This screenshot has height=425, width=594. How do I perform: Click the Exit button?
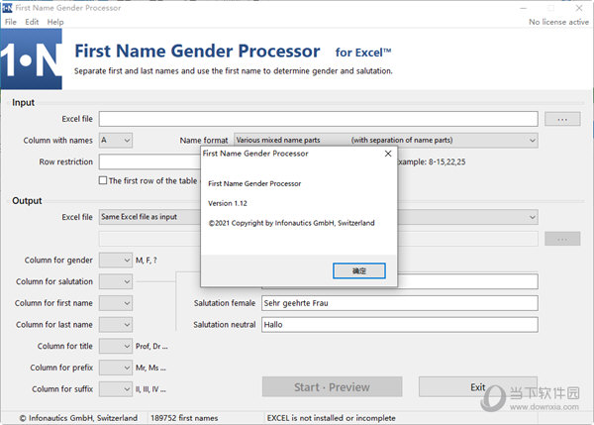pyautogui.click(x=478, y=387)
